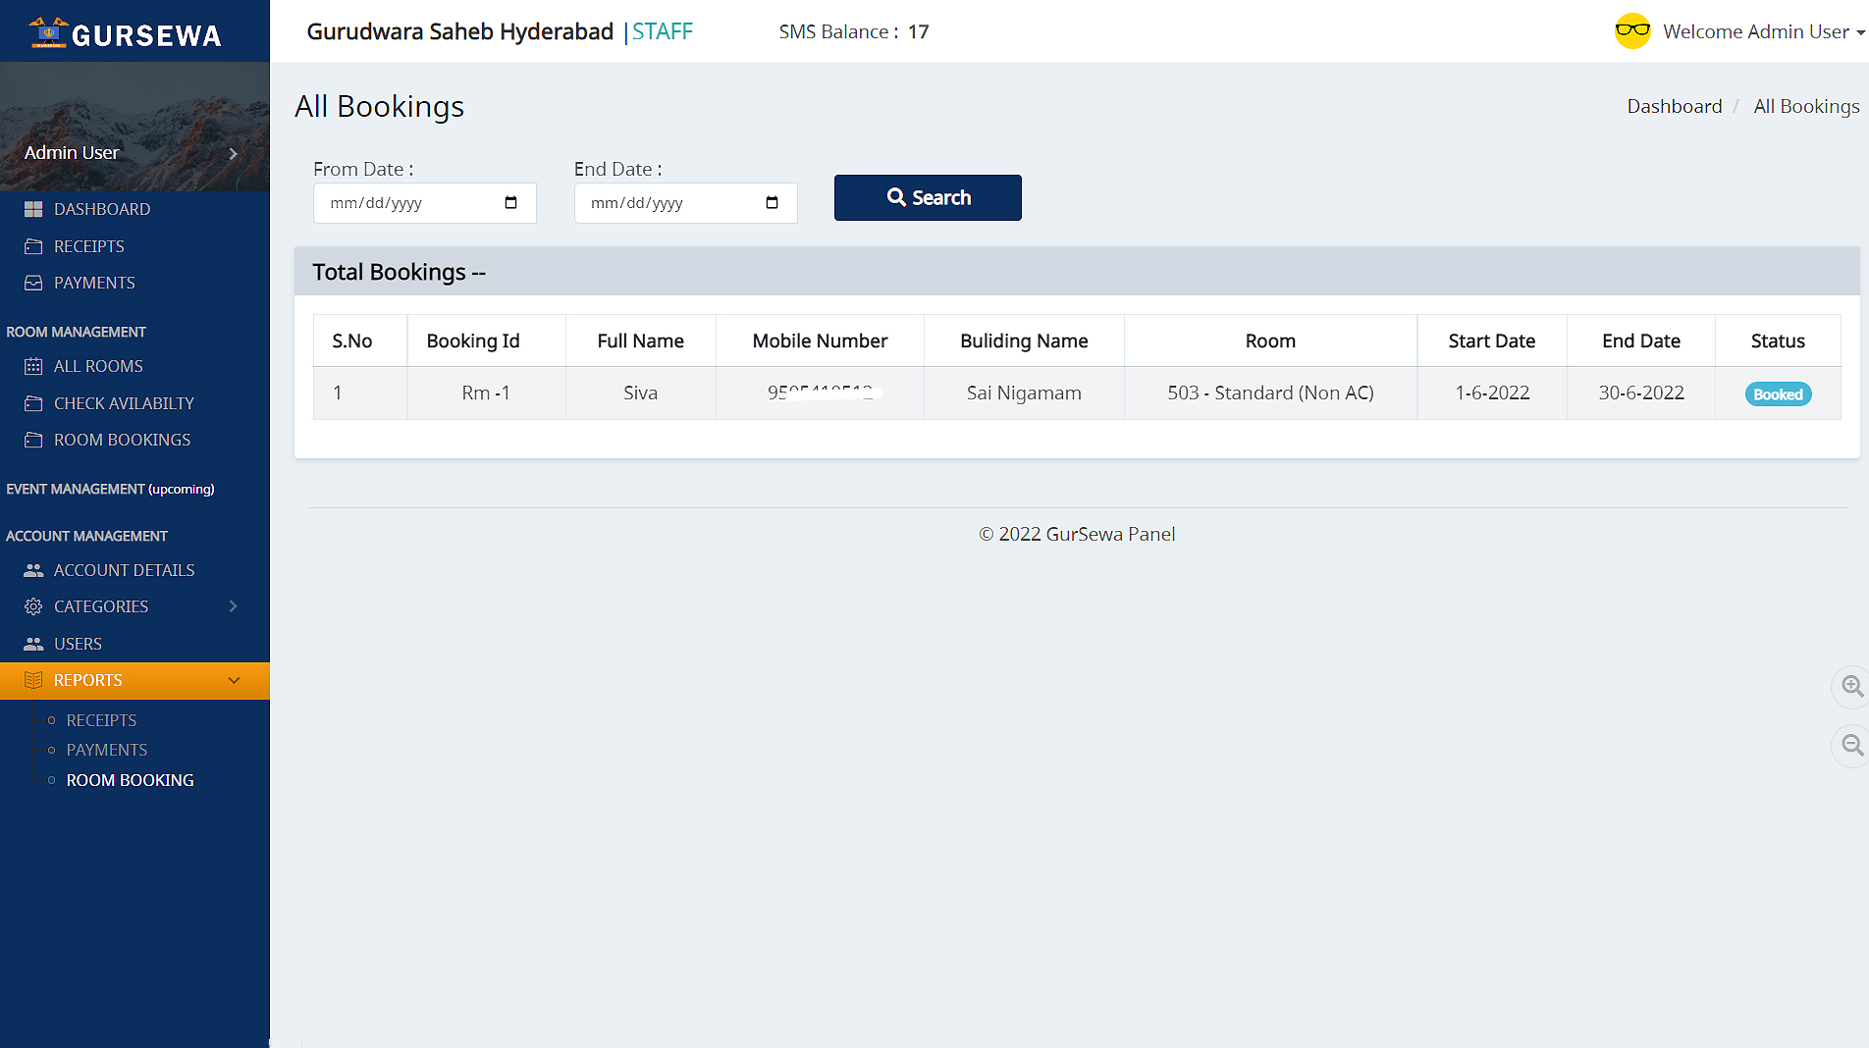Open Payments report under Reports
This screenshot has width=1869, height=1048.
(106, 750)
